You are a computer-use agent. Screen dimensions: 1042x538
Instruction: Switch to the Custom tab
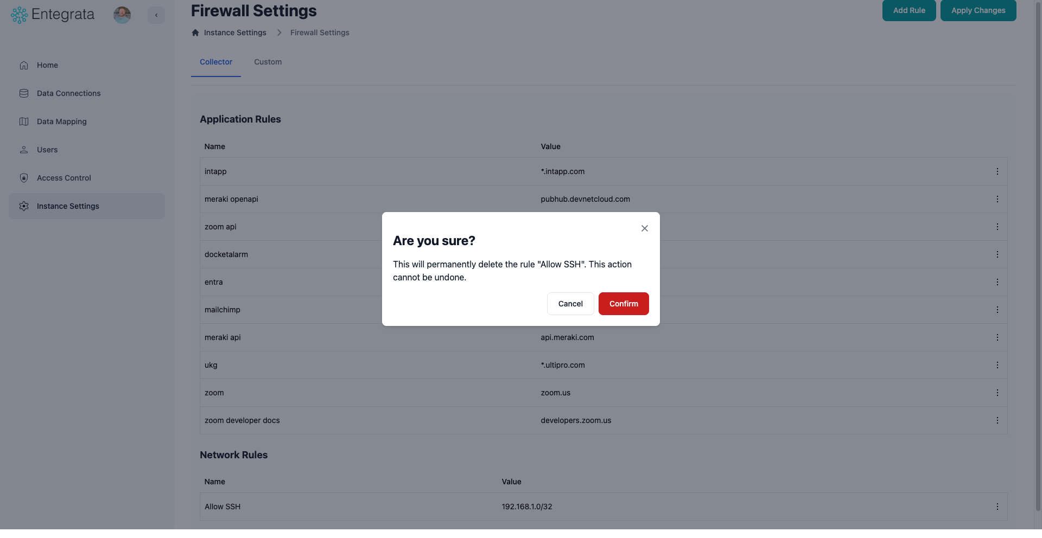coord(268,62)
